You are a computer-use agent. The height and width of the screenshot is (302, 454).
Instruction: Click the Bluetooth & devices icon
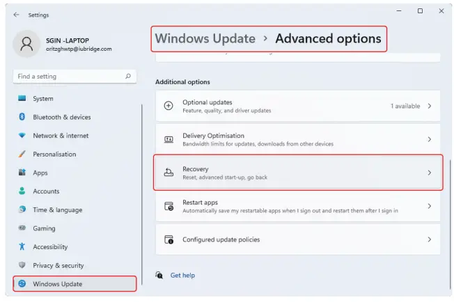point(22,117)
